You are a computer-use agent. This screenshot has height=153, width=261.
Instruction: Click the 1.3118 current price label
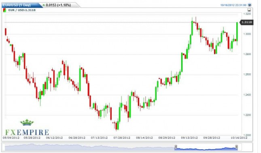point(246,22)
